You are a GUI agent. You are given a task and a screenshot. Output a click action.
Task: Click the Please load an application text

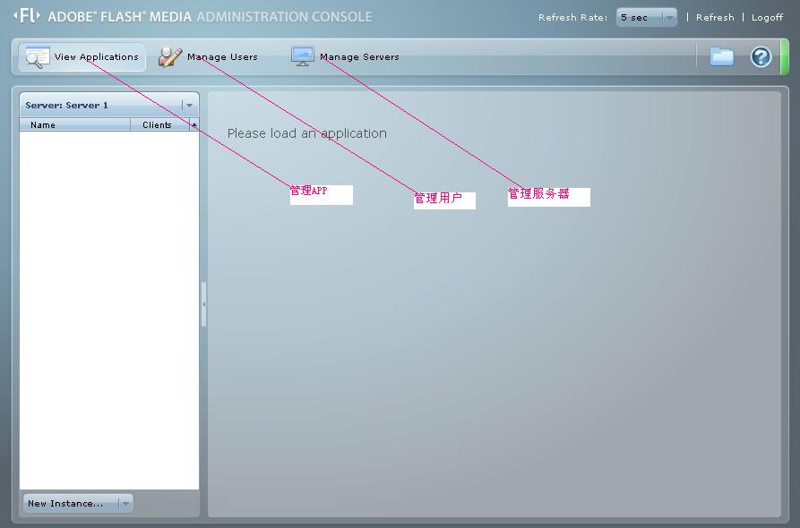click(307, 133)
